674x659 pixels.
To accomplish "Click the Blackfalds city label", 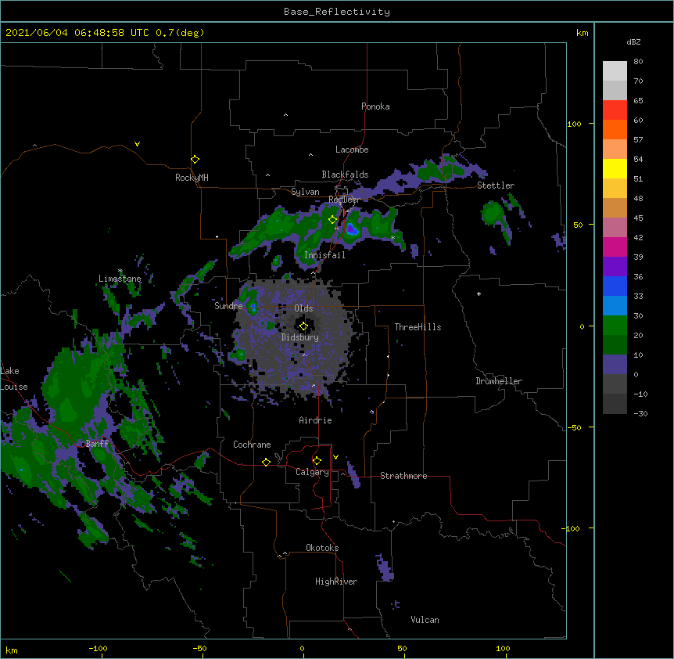I will point(345,175).
